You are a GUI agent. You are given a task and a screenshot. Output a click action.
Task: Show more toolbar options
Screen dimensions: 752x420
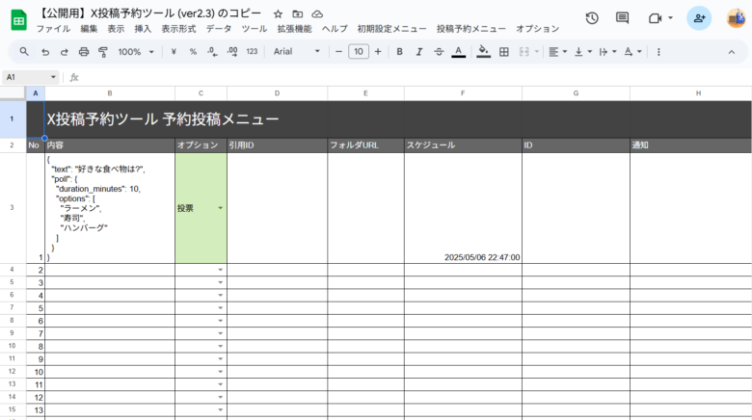(658, 52)
